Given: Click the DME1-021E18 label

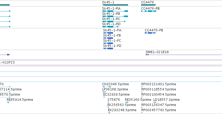Looking at the screenshot, I should pos(157,52).
